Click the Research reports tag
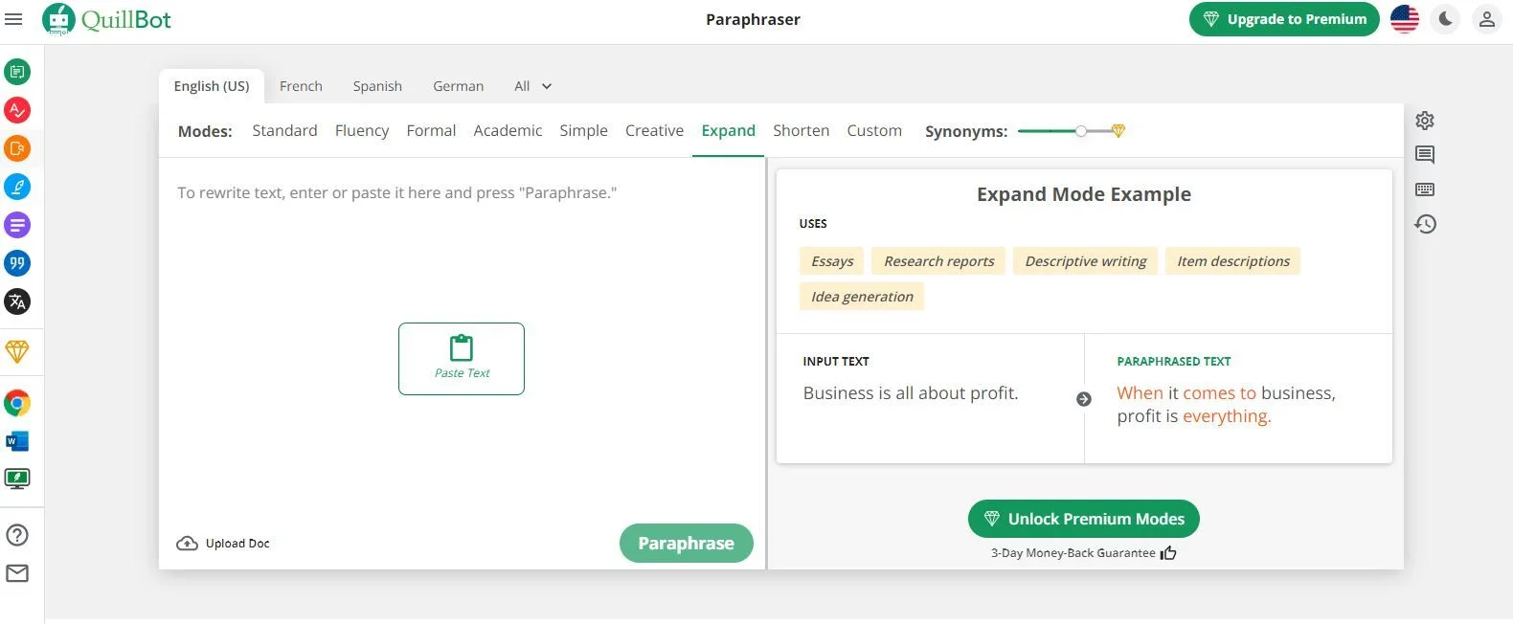This screenshot has width=1513, height=624. click(x=938, y=261)
